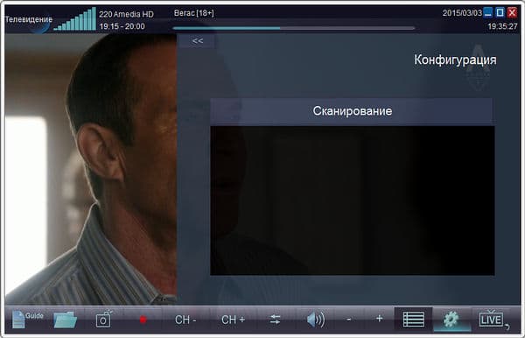Open the adjustment sliders icon
Screen dimensions: 525x338
276,320
